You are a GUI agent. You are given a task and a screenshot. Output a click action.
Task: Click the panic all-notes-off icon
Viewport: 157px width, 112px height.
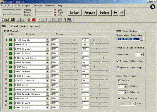tap(29, 20)
